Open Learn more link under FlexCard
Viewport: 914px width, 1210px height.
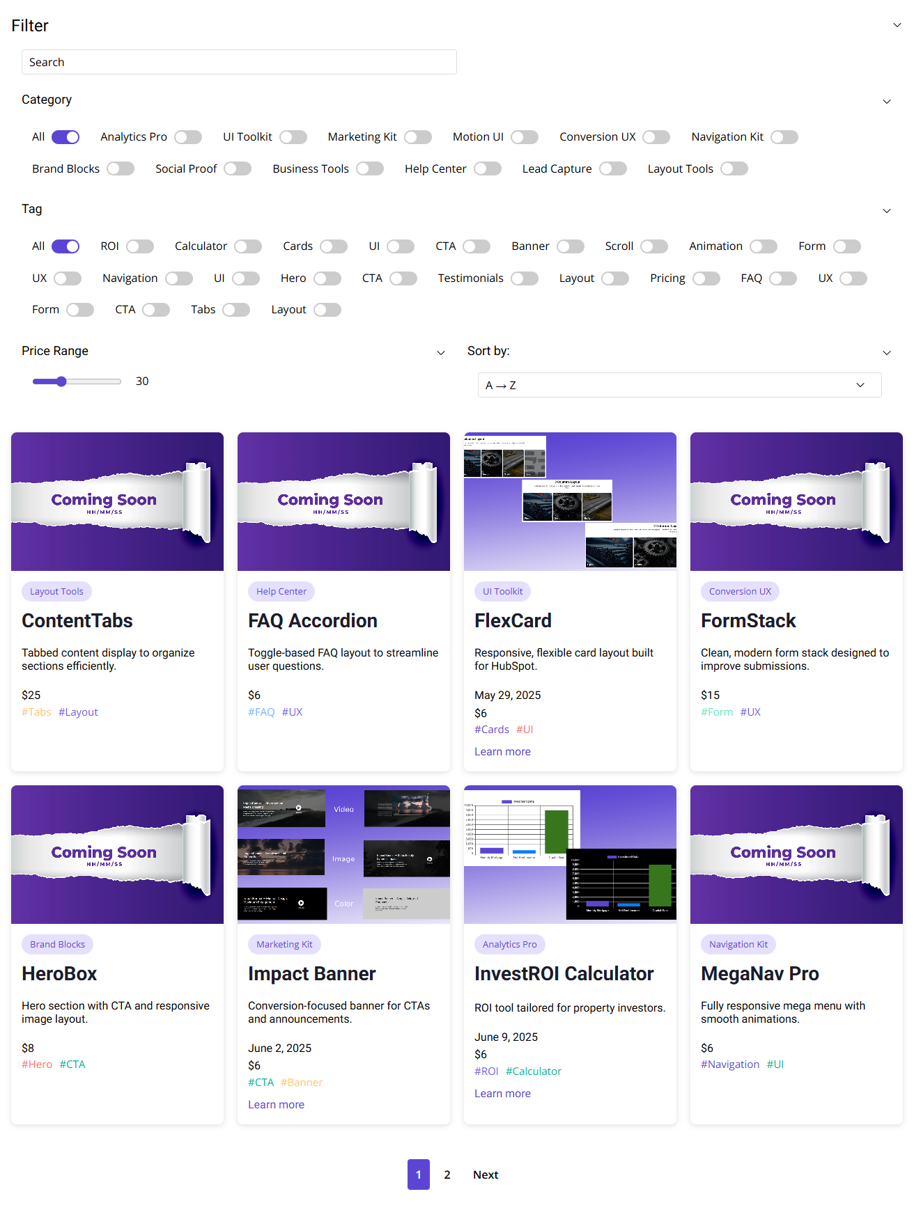point(502,752)
